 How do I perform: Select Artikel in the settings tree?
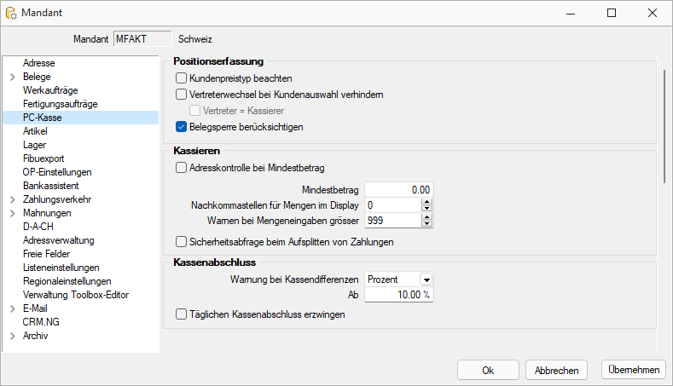[35, 131]
